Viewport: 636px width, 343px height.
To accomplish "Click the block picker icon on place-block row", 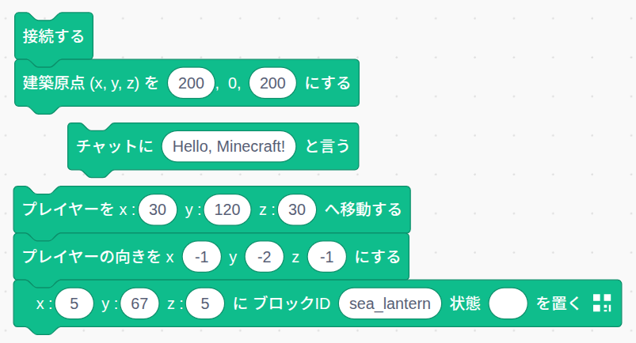I will [x=602, y=303].
